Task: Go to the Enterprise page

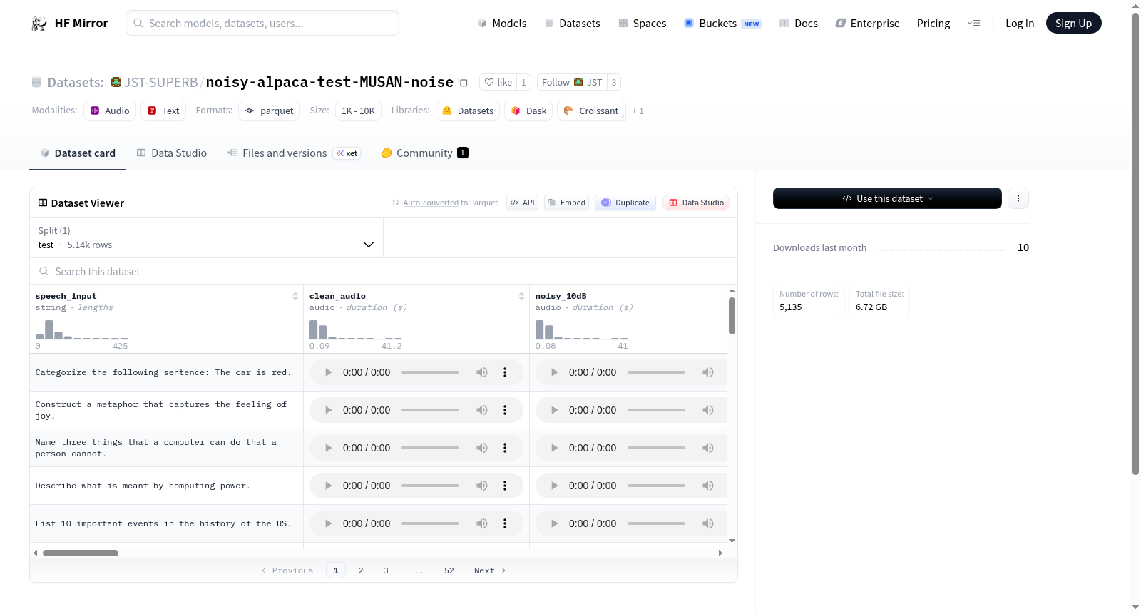Action: 868,24
